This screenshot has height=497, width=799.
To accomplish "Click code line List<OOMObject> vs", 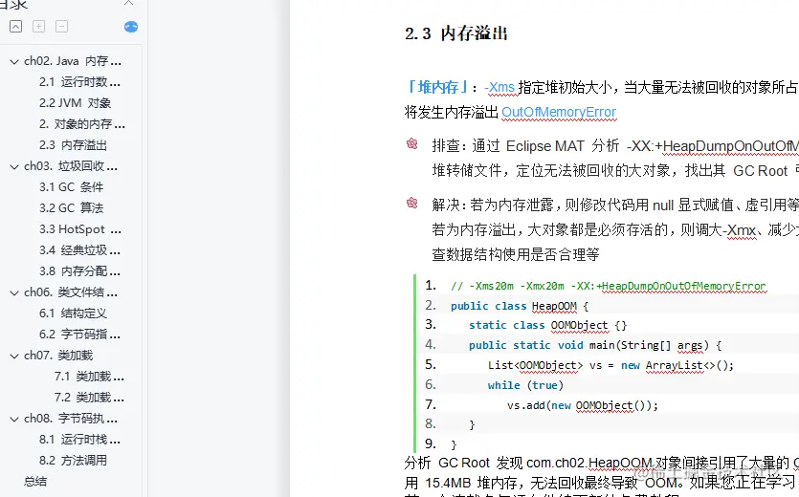I will pyautogui.click(x=610, y=365).
